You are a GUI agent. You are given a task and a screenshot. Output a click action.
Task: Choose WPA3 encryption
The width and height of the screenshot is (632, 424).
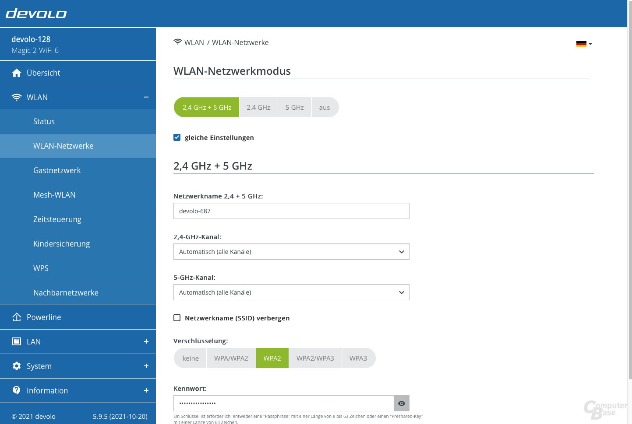pos(358,358)
